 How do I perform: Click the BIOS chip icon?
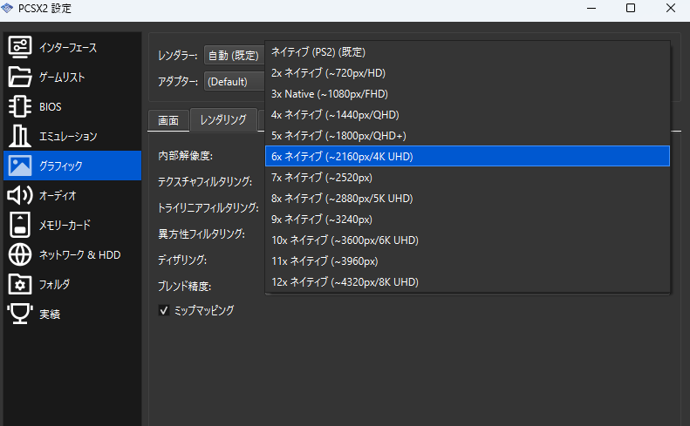click(20, 106)
